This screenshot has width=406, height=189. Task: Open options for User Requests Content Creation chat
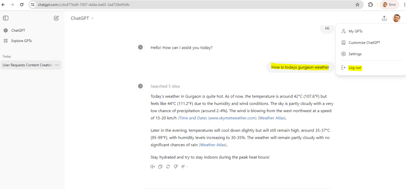(57, 65)
